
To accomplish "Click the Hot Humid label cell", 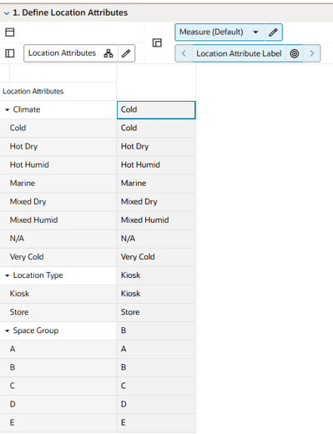I will 156,165.
